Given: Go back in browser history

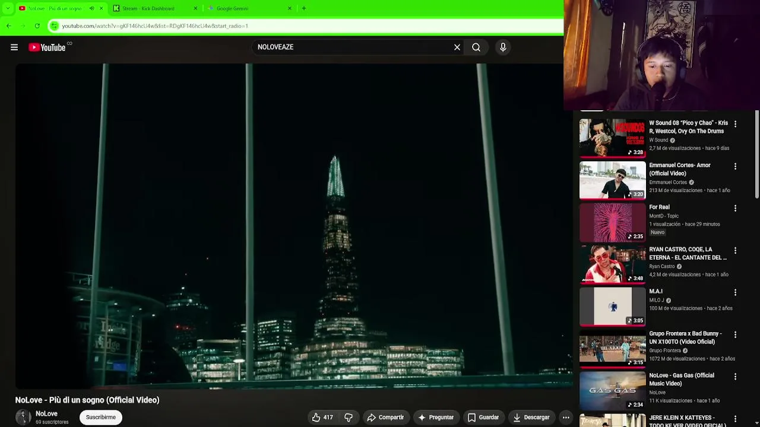Looking at the screenshot, I should click(x=9, y=26).
